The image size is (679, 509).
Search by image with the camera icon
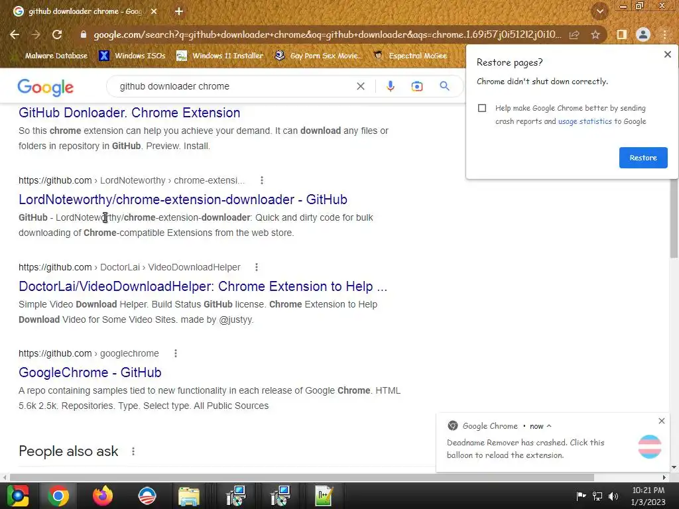(x=416, y=86)
